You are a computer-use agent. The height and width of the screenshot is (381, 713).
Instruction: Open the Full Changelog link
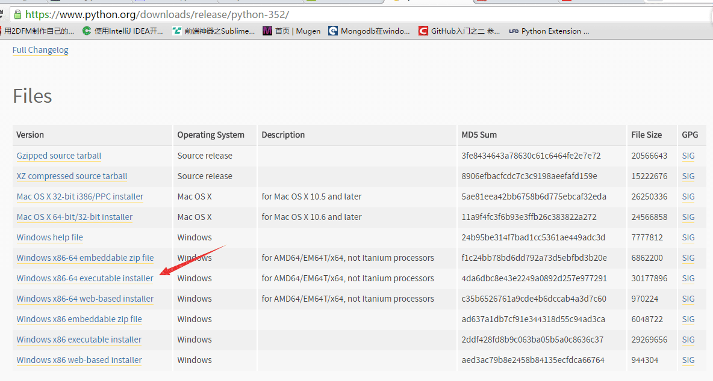pos(40,50)
